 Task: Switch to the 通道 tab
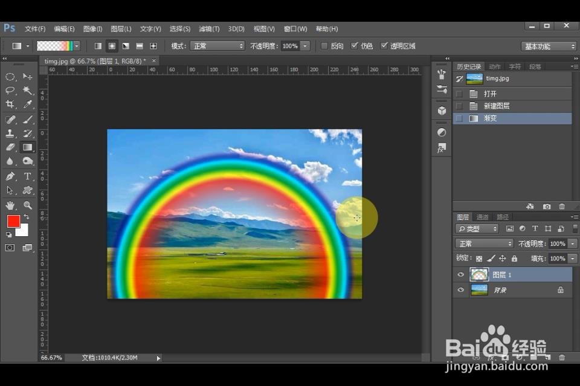pyautogui.click(x=482, y=217)
